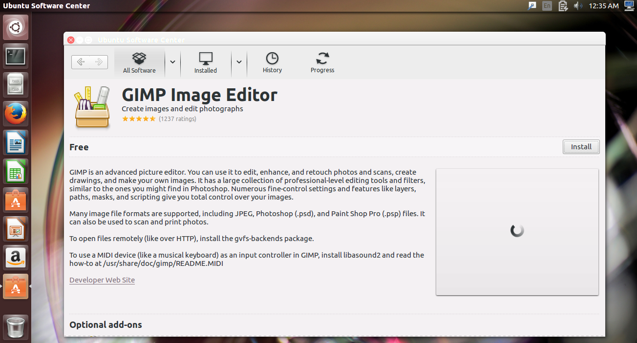Open the Trash from the dock
This screenshot has width=637, height=343.
coord(16,326)
